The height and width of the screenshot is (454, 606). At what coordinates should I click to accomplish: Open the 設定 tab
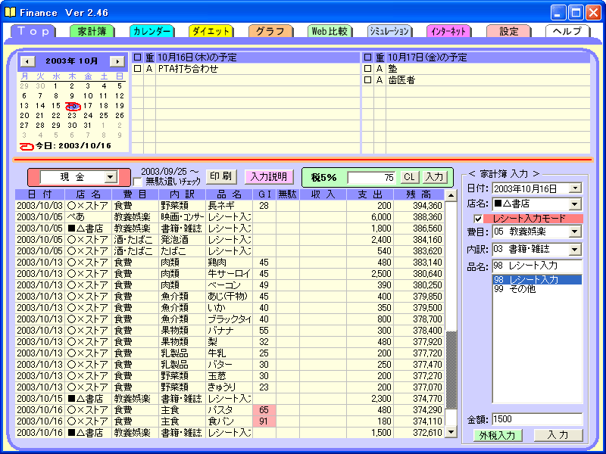click(508, 31)
